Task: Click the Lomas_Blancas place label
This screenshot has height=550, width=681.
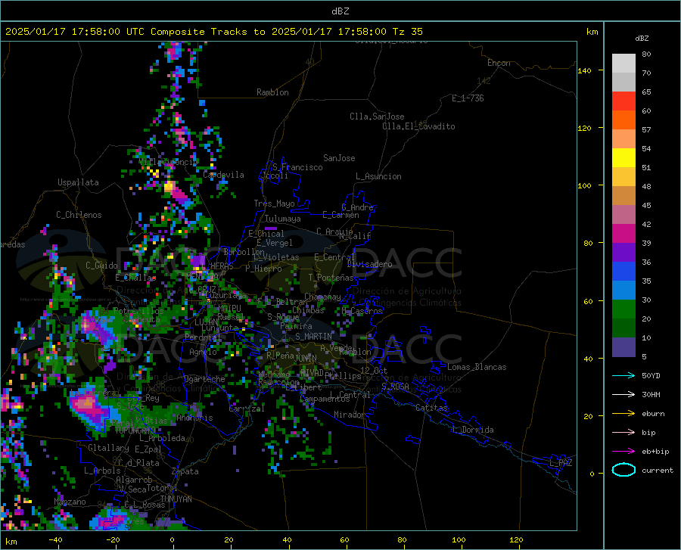Action: tap(477, 367)
